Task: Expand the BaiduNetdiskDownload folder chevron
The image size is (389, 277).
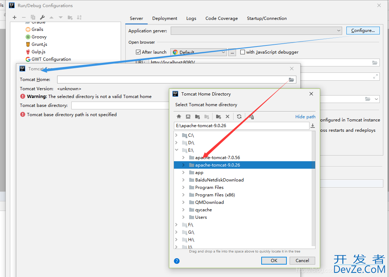Action: [x=183, y=180]
